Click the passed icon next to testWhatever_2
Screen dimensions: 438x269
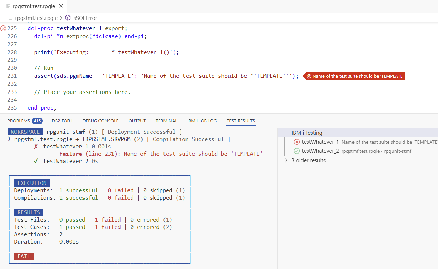point(297,151)
